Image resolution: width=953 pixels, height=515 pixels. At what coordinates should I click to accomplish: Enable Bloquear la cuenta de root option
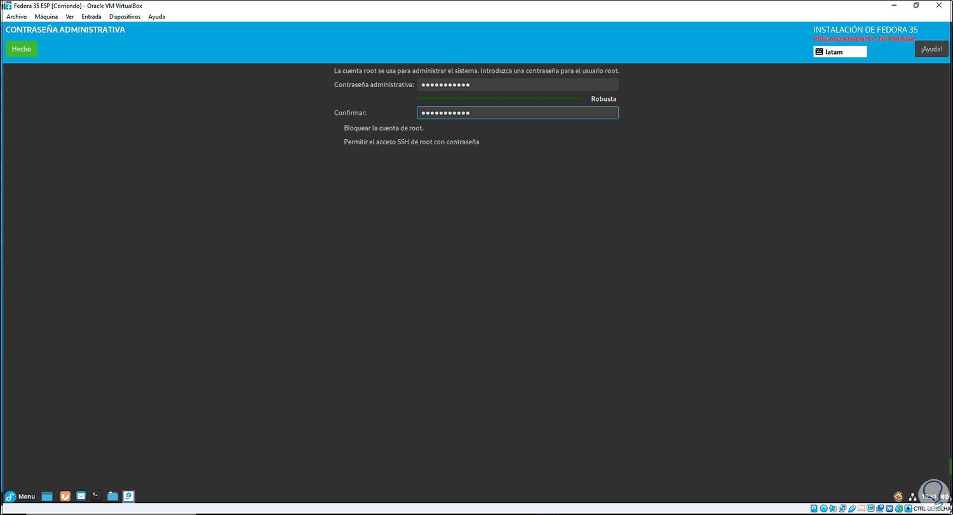(x=384, y=128)
